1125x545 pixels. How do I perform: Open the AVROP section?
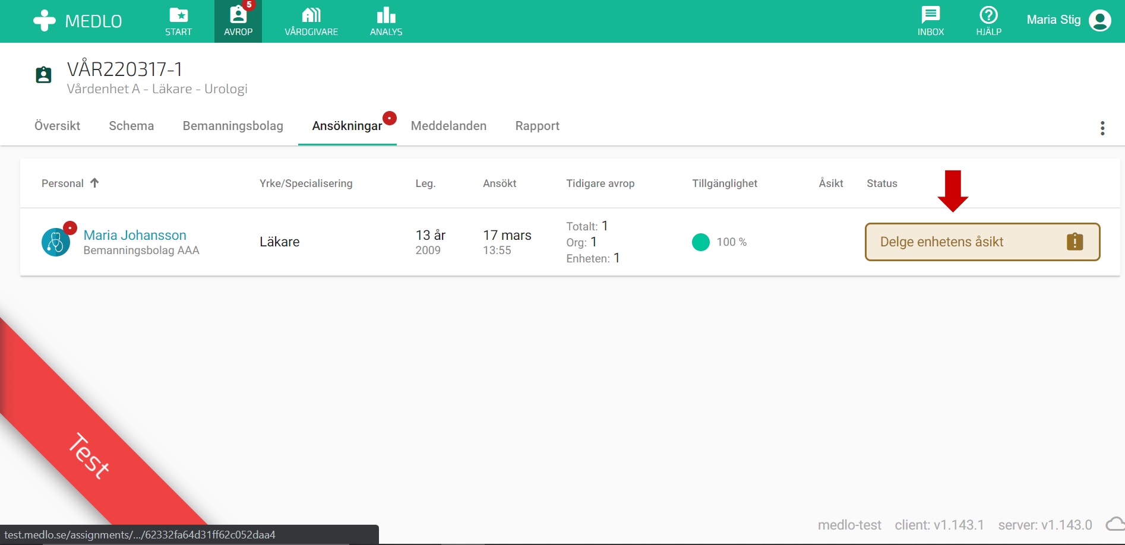click(238, 21)
